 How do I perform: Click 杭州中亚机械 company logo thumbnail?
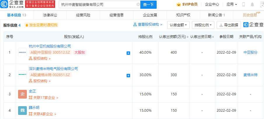(x=22, y=52)
